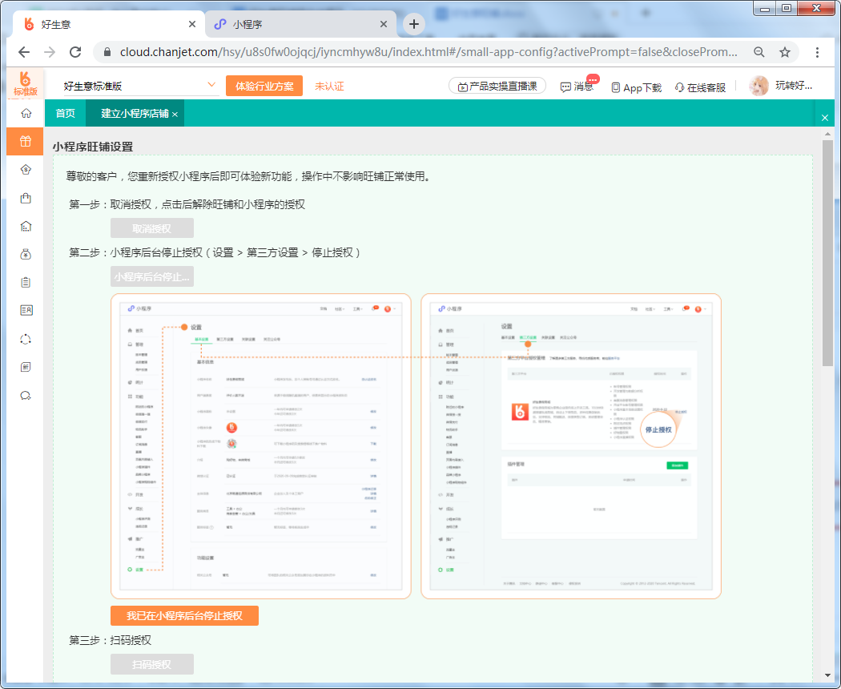The image size is (841, 689).
Task: Click the 第三步：扫码授权 text
Action: point(110,640)
